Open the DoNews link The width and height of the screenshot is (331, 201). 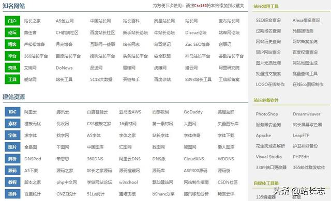click(x=64, y=68)
